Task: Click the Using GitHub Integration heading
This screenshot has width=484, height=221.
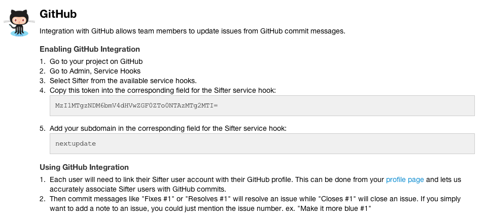Action: pos(84,167)
